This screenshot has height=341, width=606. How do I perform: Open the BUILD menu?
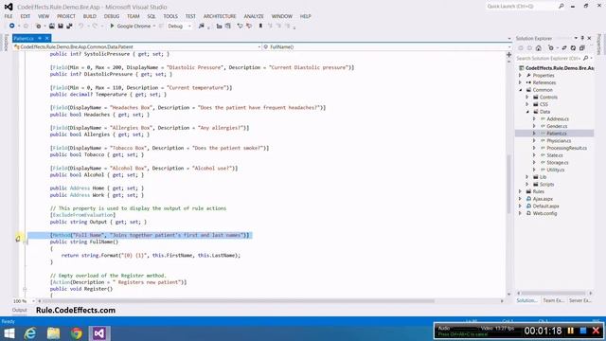[90, 16]
